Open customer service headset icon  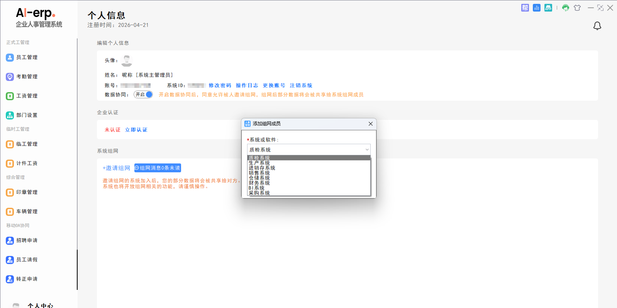pos(565,8)
